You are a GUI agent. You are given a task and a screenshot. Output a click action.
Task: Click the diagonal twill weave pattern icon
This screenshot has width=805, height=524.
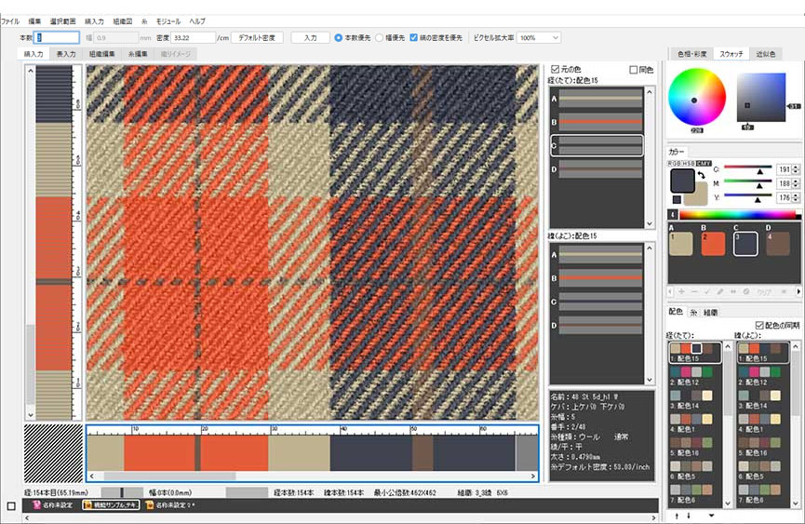[x=53, y=452]
